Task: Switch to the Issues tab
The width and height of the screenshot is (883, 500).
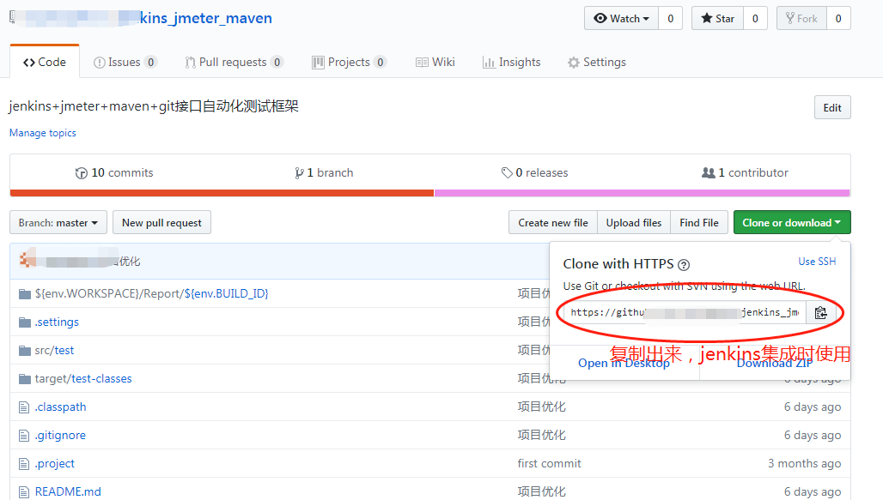Action: tap(125, 61)
